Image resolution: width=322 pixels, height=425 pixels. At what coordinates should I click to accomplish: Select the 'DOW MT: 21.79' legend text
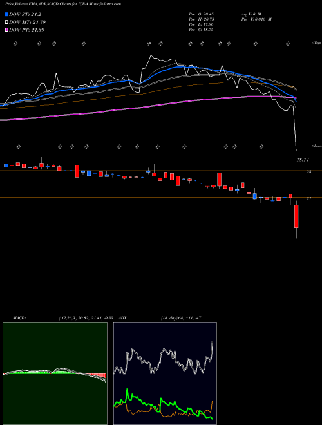(x=27, y=23)
